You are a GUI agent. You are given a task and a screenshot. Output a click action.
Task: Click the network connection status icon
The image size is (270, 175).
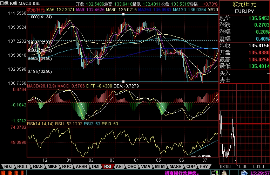(x=215, y=173)
